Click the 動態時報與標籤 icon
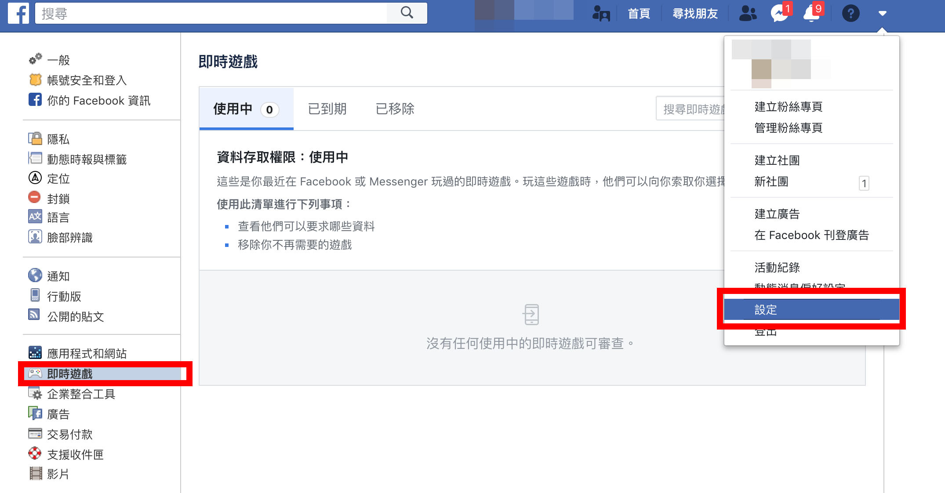The image size is (945, 493). (x=35, y=158)
